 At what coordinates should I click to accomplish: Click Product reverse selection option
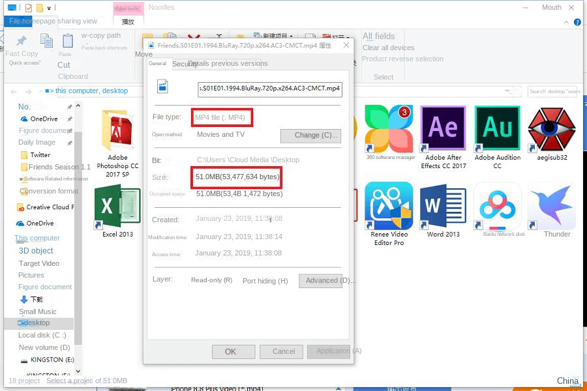tap(402, 59)
